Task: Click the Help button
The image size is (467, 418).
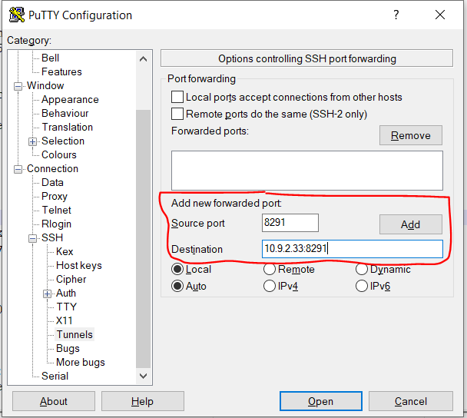Action: tap(143, 401)
